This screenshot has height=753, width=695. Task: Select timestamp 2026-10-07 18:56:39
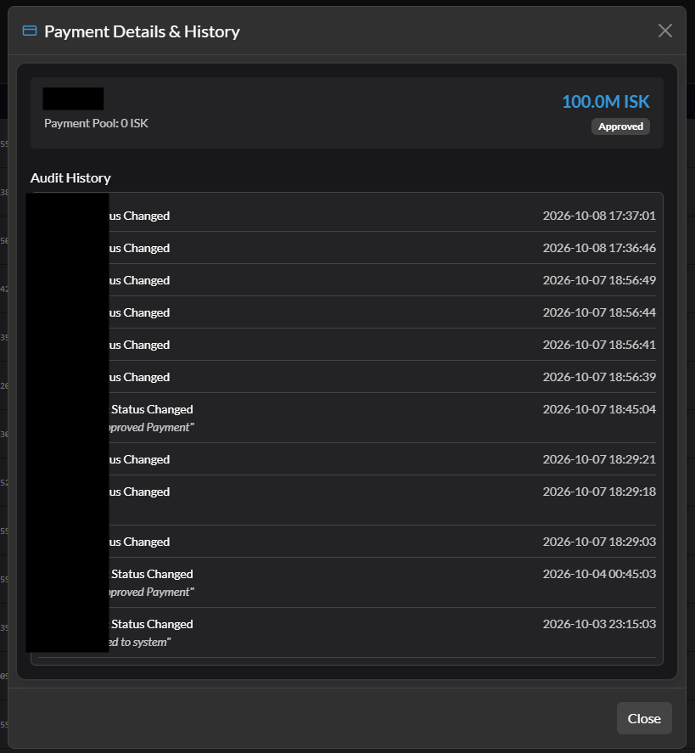point(599,377)
